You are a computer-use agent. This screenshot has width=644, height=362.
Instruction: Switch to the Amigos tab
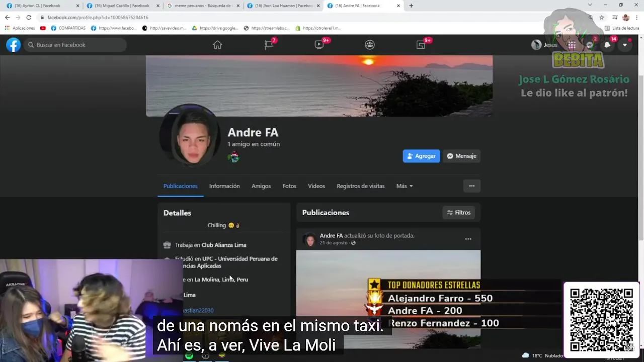pos(261,186)
